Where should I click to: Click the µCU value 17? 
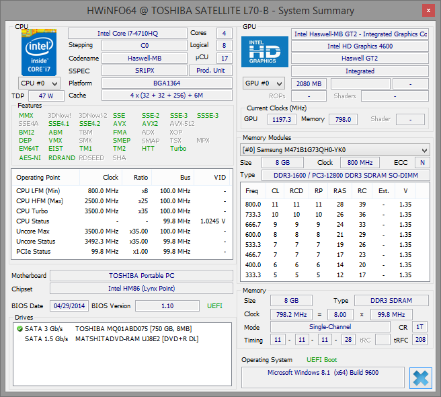(224, 59)
